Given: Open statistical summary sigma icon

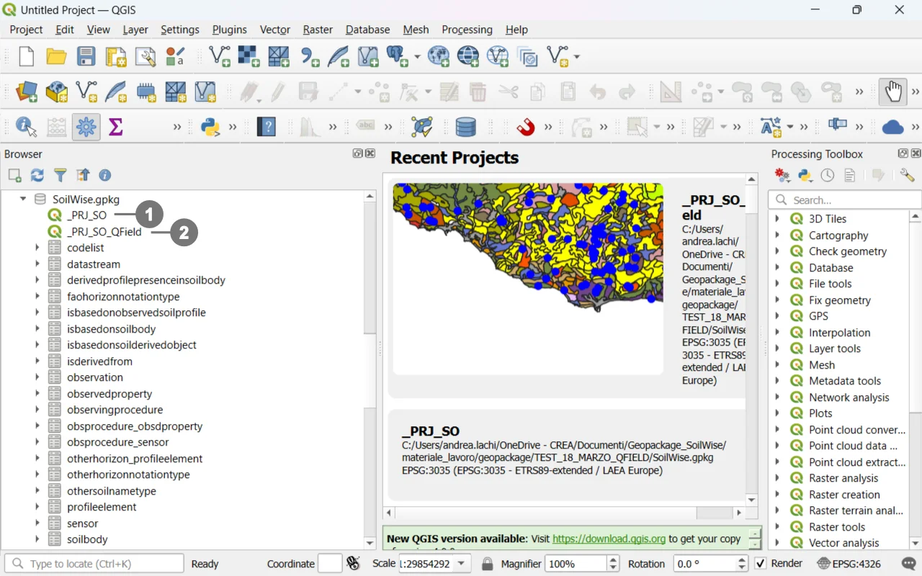Looking at the screenshot, I should point(115,127).
